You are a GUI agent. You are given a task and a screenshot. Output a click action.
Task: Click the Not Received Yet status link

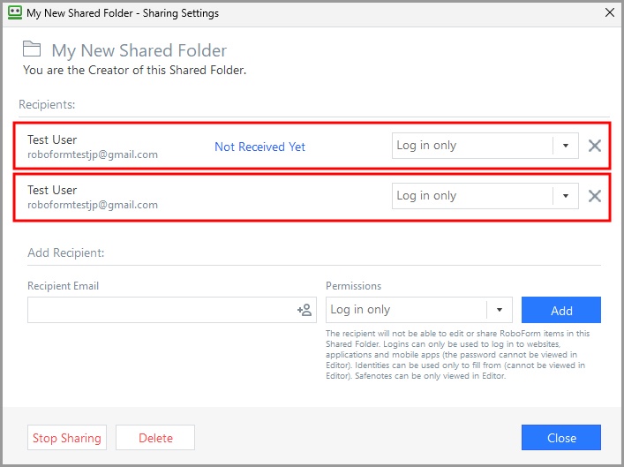pyautogui.click(x=259, y=147)
